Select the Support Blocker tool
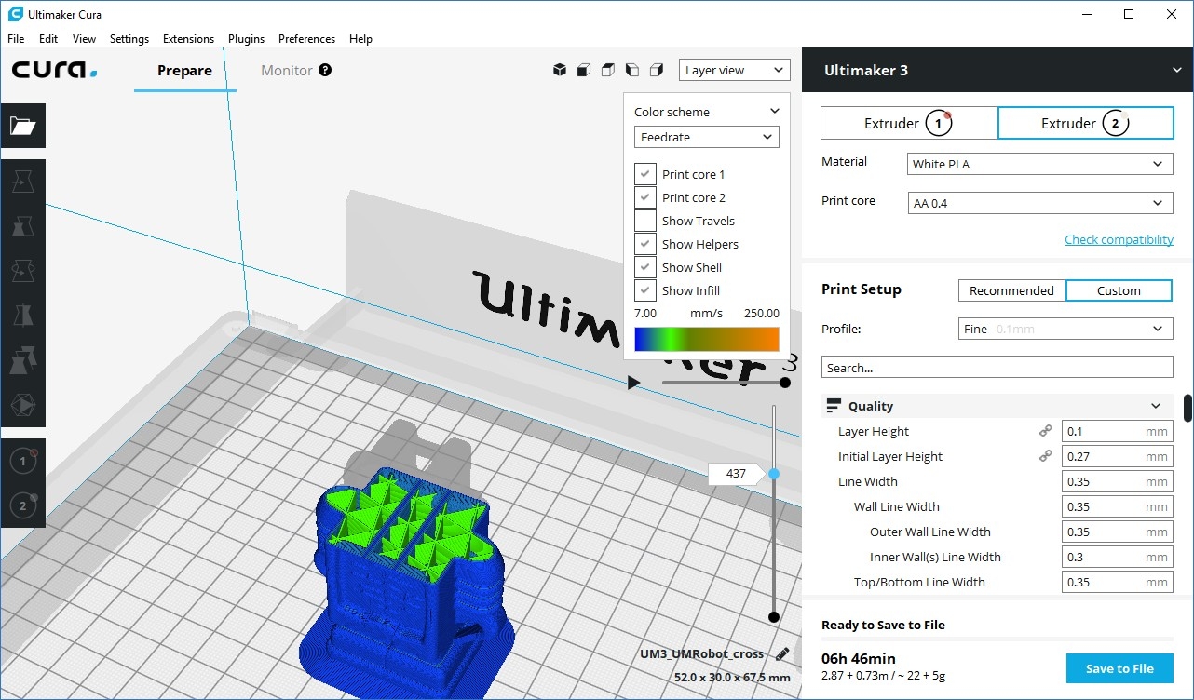Viewport: 1194px width, 700px height. (22, 405)
